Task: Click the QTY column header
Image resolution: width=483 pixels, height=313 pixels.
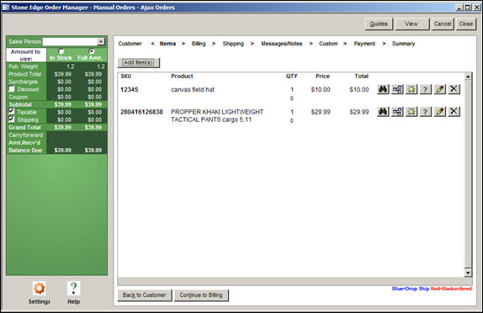Action: click(291, 76)
